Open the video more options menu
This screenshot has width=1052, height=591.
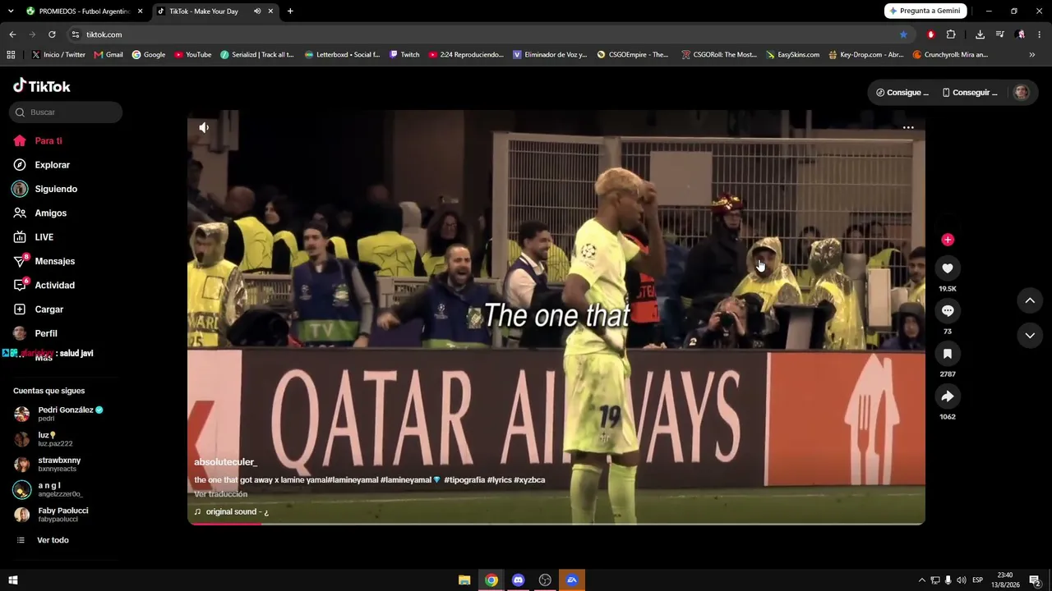(x=908, y=127)
